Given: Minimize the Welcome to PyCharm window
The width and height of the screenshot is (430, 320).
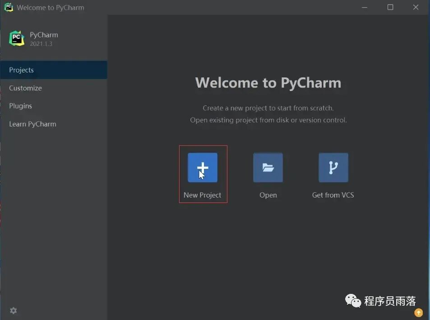Looking at the screenshot, I should tap(365, 7).
